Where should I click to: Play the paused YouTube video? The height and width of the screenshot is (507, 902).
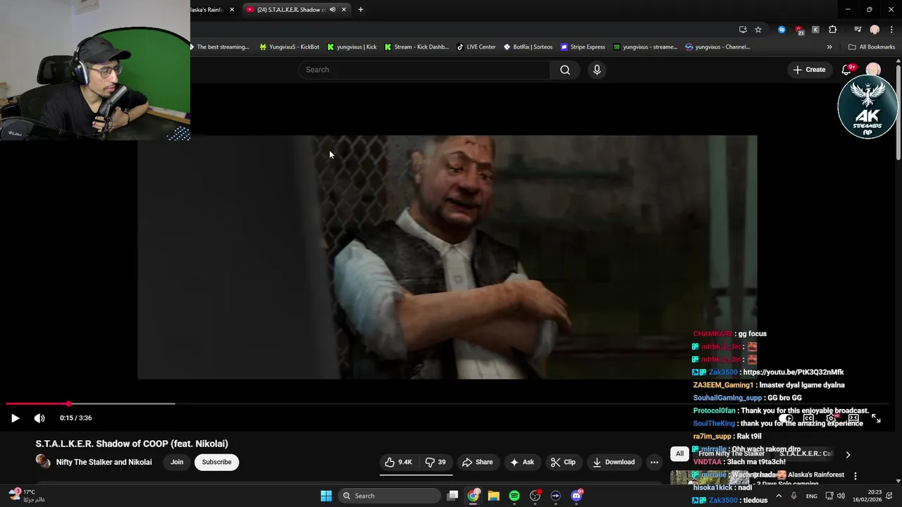tap(15, 418)
